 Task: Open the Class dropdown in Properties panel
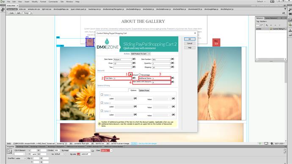107,150
